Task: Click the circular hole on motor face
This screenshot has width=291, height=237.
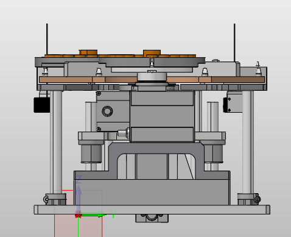Action: [x=107, y=111]
